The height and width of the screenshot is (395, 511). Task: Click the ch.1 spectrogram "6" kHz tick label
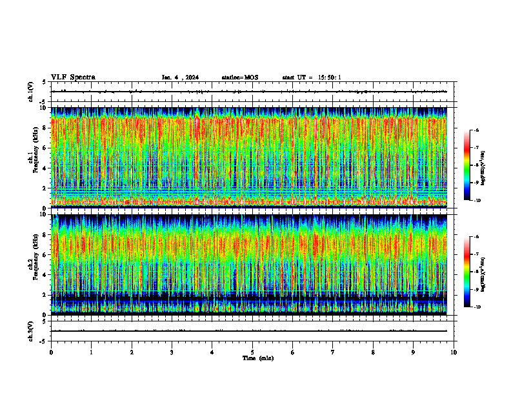click(x=45, y=148)
